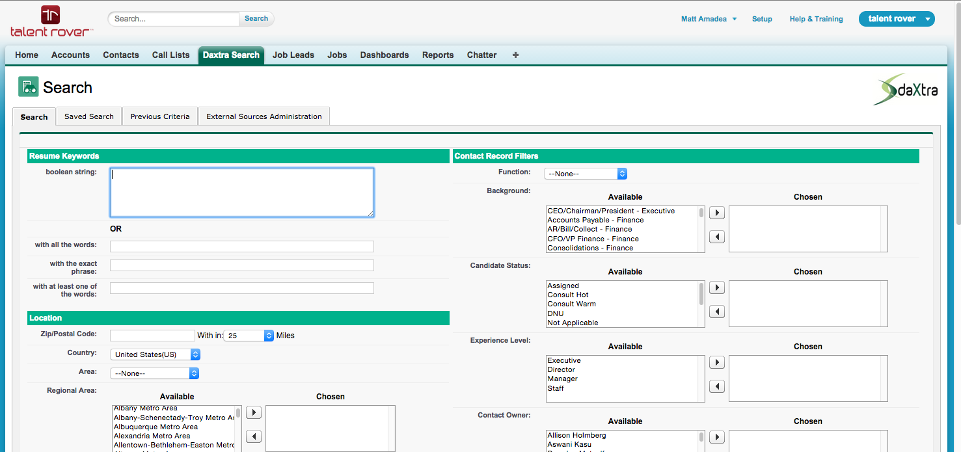Open the Help & Training link
This screenshot has height=452, width=961.
(x=816, y=19)
